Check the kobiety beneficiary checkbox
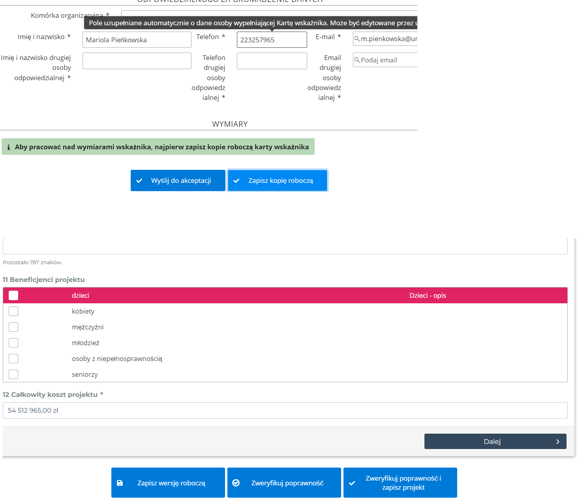The image size is (578, 498). [13, 311]
